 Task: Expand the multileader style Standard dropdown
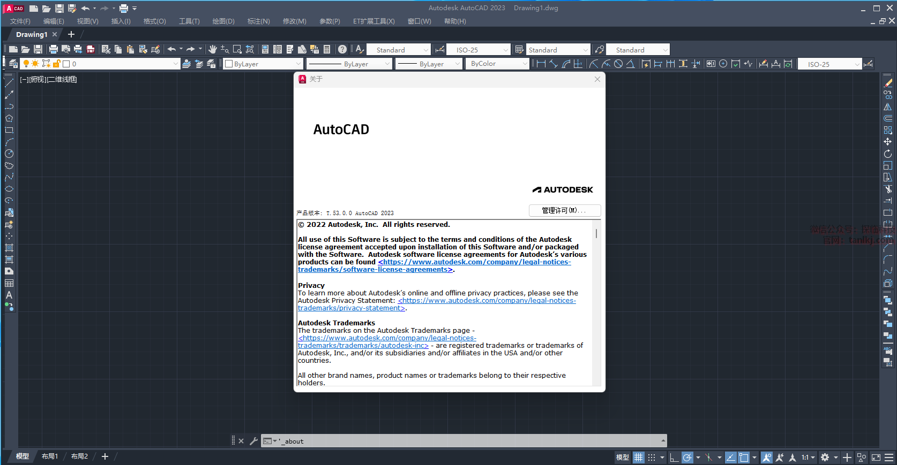tap(638, 50)
